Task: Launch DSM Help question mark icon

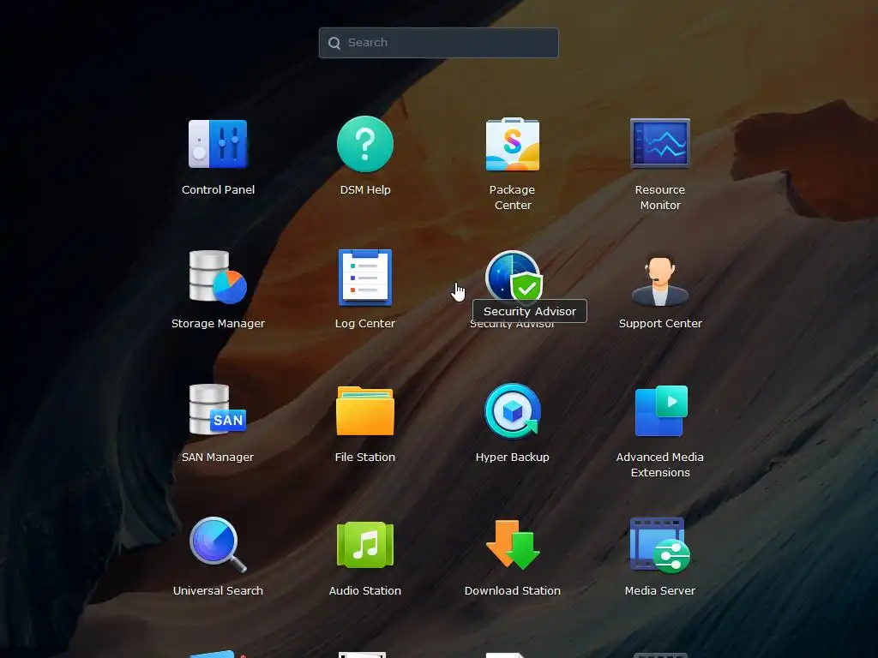Action: (365, 144)
